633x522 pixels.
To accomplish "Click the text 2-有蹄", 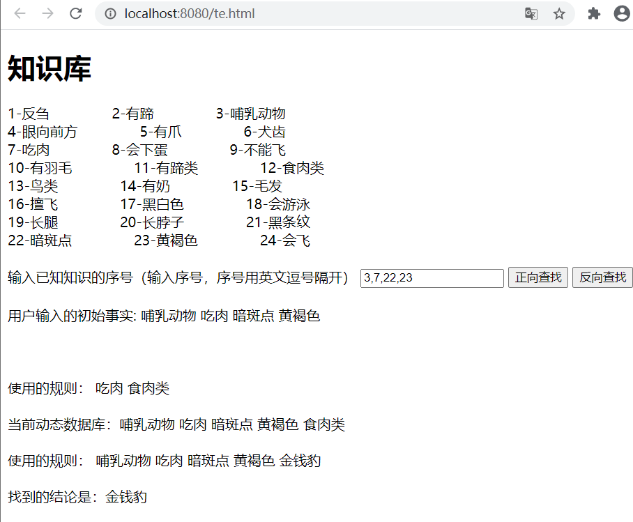I will tap(133, 114).
